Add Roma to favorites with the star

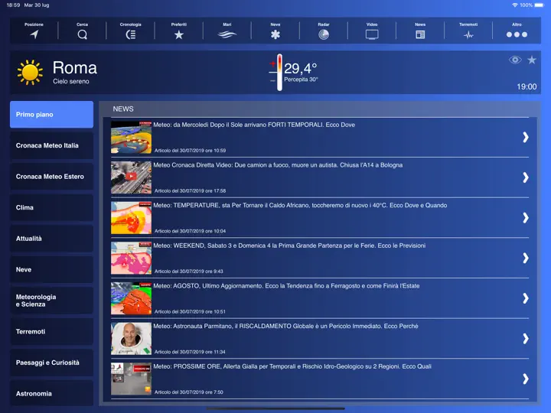(532, 60)
